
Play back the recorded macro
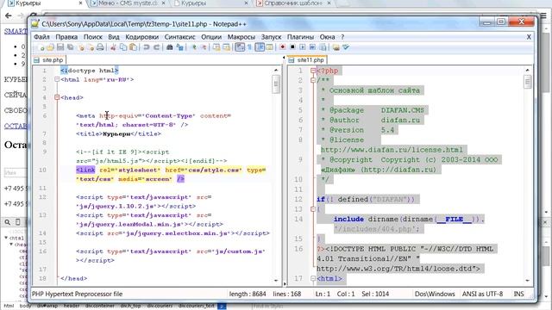pyautogui.click(x=303, y=47)
